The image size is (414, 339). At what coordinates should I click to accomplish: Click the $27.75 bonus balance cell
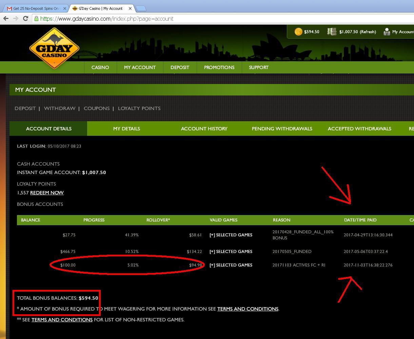[x=69, y=235]
